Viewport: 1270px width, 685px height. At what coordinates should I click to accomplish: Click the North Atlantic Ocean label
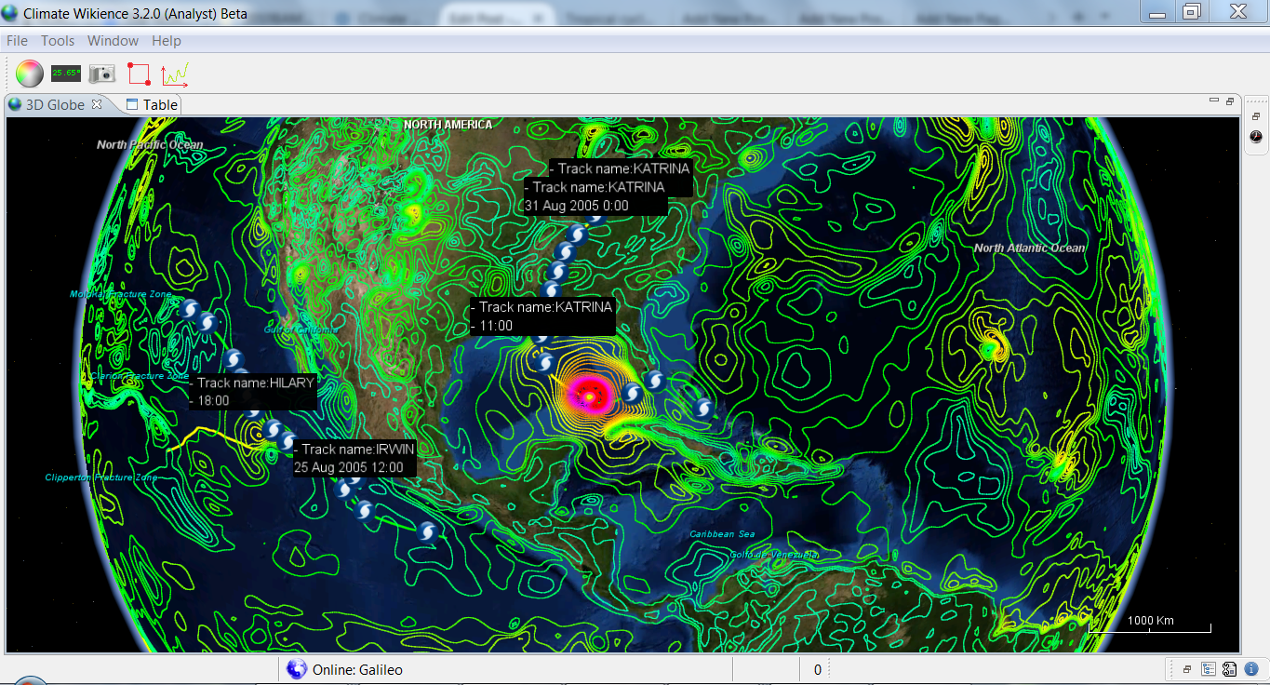pos(1029,248)
